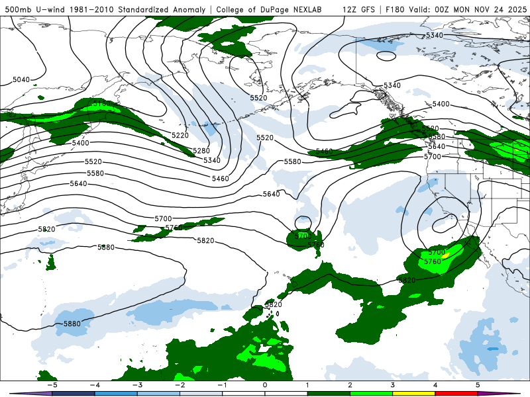Select the palest blue swatch between -2 and -1
530x397 pixels.
coord(201,394)
